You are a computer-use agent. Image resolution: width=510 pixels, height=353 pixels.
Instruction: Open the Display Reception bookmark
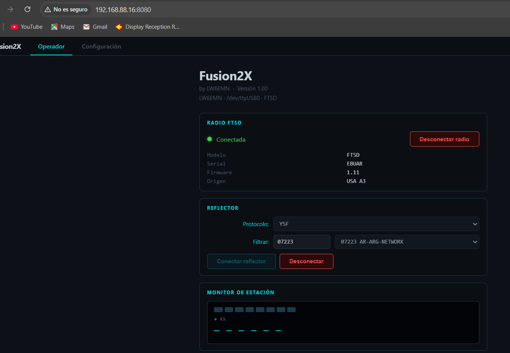(x=147, y=27)
